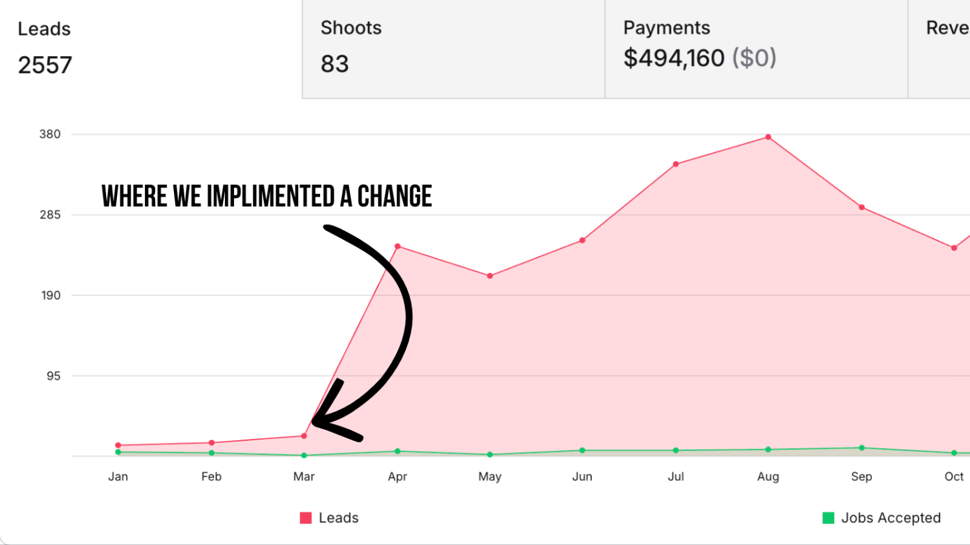Select the May Leads data point
970x545 pixels.
click(x=490, y=276)
